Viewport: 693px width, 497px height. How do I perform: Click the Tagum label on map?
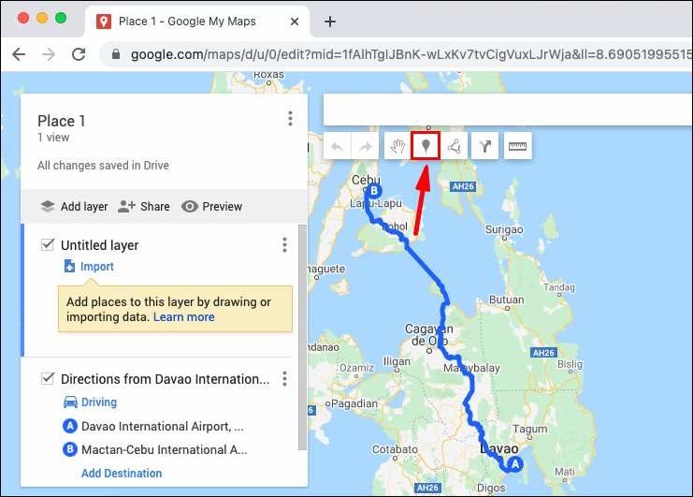tap(530, 429)
